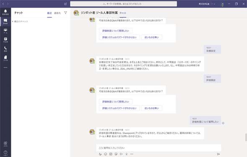Click the new chat compose icon

point(66,4)
